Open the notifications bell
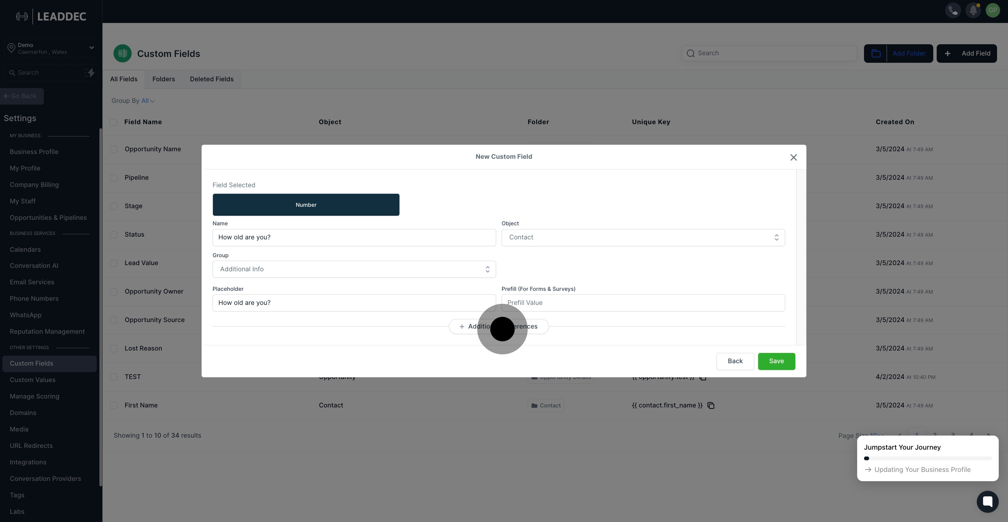This screenshot has height=522, width=1008. pyautogui.click(x=973, y=11)
